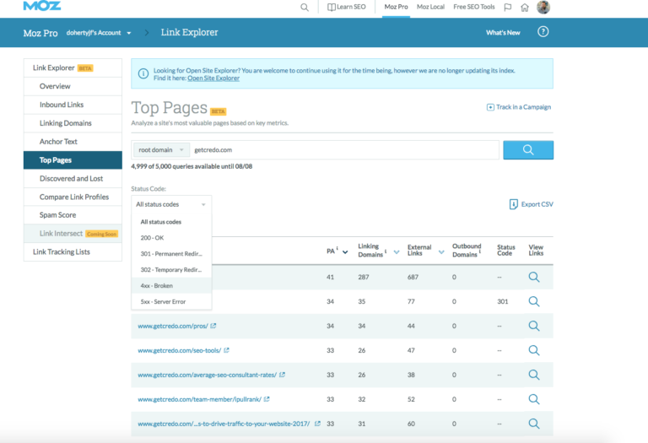Open the help question mark icon
The width and height of the screenshot is (648, 443).
[543, 32]
